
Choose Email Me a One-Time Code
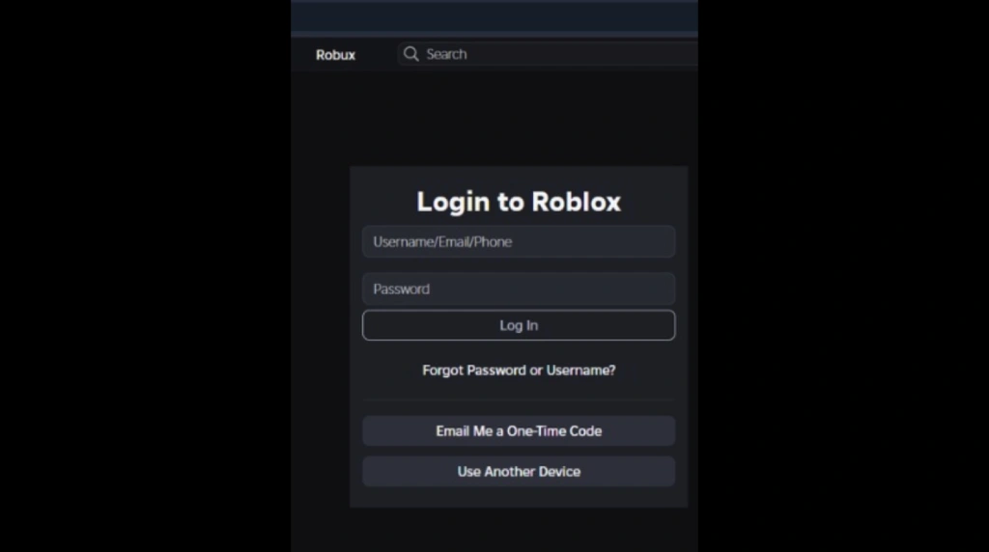click(519, 431)
